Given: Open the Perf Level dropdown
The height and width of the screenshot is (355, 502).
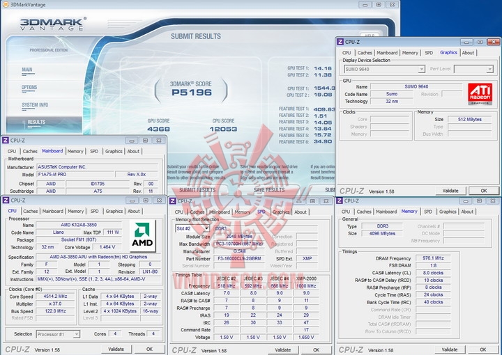Looking at the screenshot, I should tap(473, 69).
